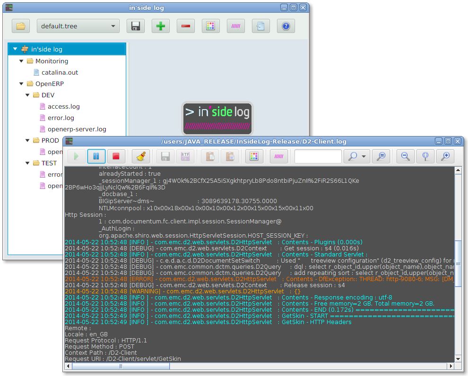The height and width of the screenshot is (376, 468).
Task: Clear the log output with the broom icon
Action: (x=139, y=156)
